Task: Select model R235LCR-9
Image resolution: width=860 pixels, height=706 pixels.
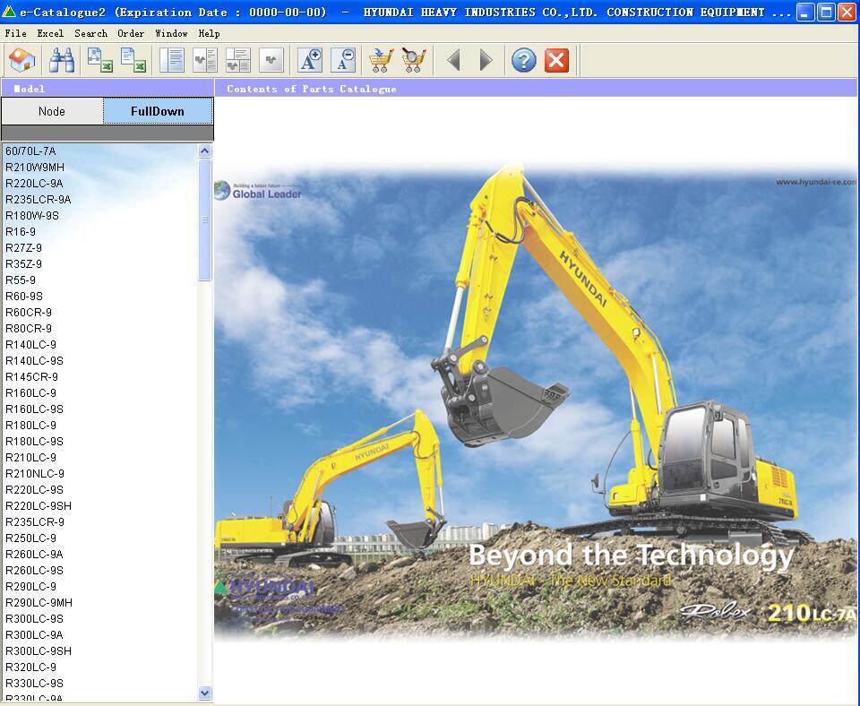Action: tap(35, 522)
